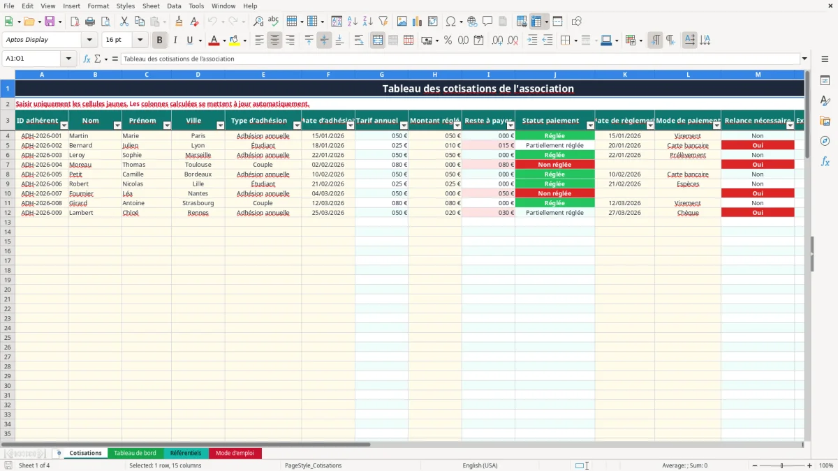Open the sidebar Navigator compass icon
This screenshot has width=838, height=471.
(x=825, y=141)
